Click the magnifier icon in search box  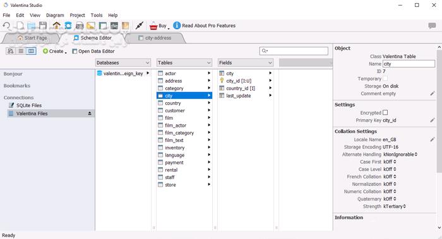tap(264, 50)
